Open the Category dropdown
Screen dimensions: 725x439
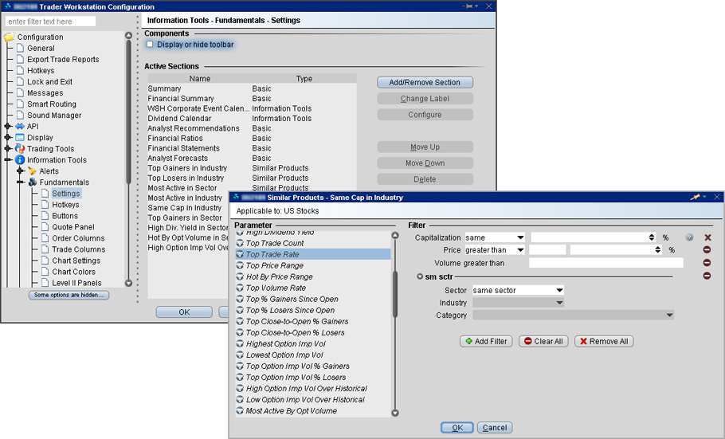pyautogui.click(x=669, y=316)
